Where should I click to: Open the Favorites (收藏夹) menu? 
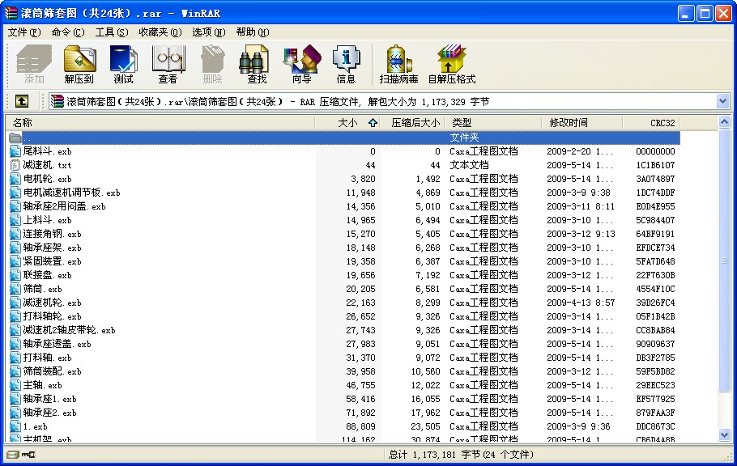[x=160, y=32]
